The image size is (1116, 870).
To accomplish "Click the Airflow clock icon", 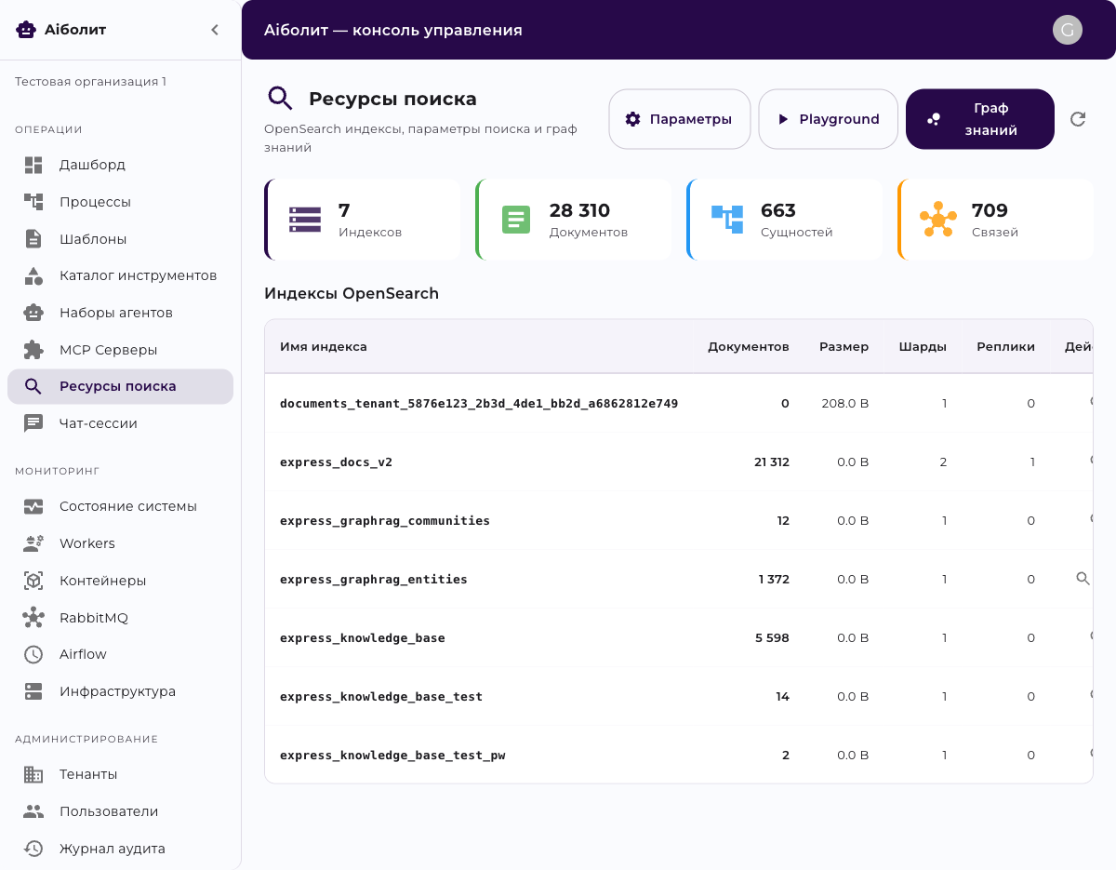I will pyautogui.click(x=33, y=654).
